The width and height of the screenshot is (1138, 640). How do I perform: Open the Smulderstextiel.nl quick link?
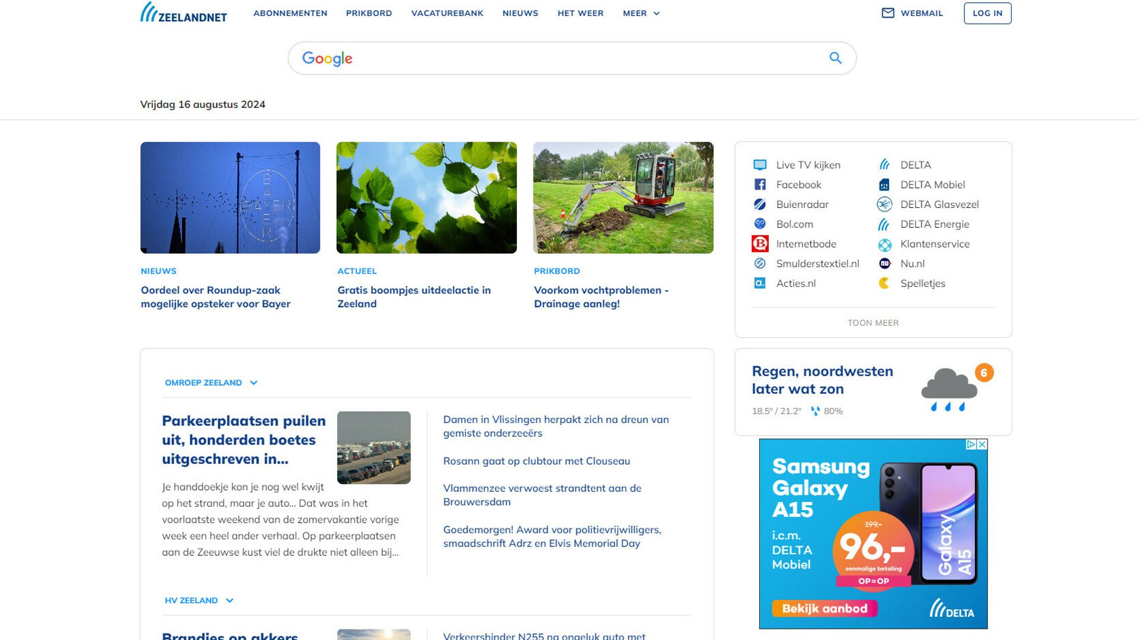[x=760, y=264]
